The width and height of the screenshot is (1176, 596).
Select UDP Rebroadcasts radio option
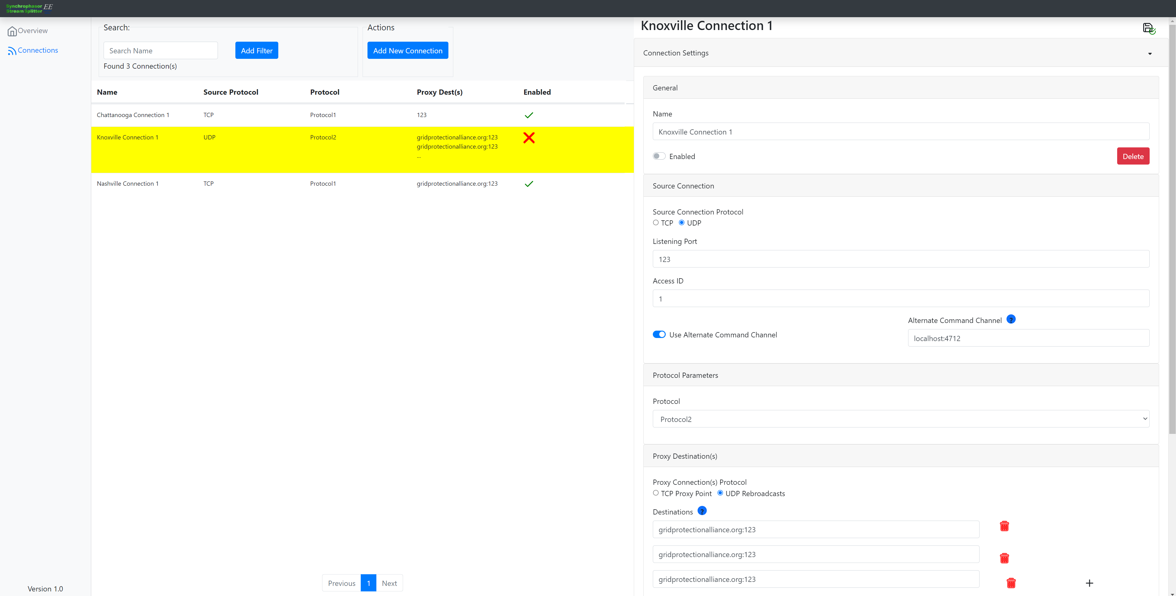tap(720, 493)
